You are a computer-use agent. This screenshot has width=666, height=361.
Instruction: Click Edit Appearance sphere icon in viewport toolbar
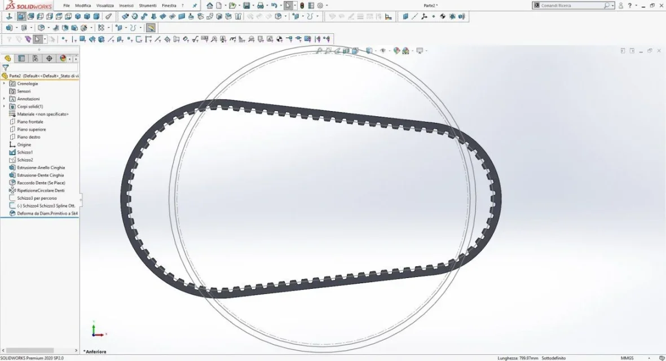[x=396, y=51]
